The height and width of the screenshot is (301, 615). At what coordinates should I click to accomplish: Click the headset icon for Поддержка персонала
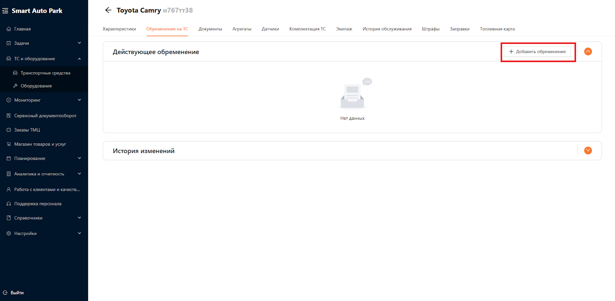click(x=9, y=204)
